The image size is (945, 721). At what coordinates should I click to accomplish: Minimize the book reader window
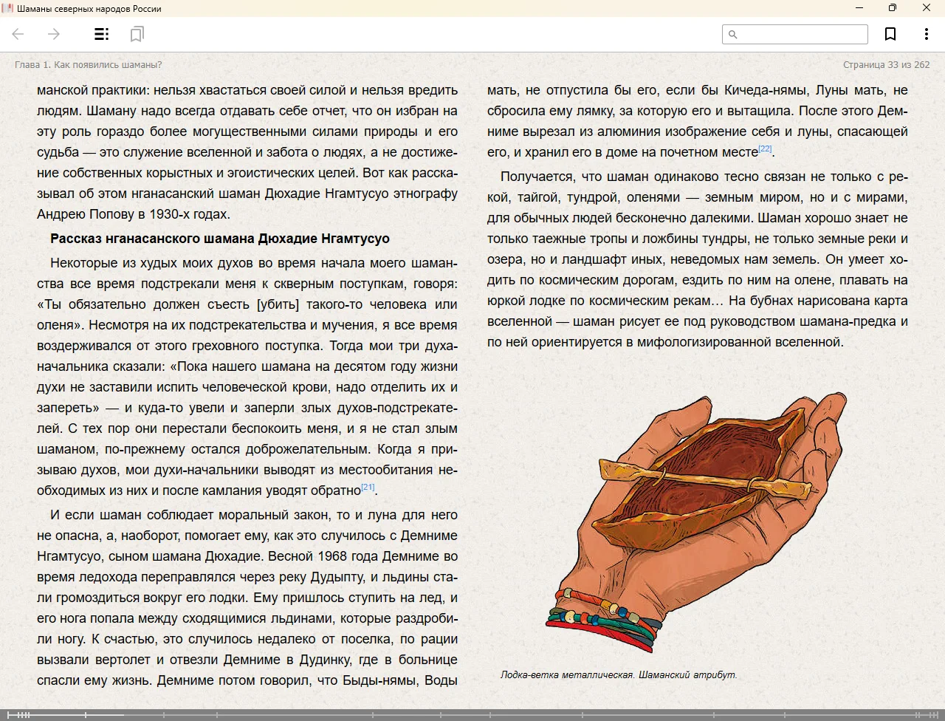coord(859,8)
